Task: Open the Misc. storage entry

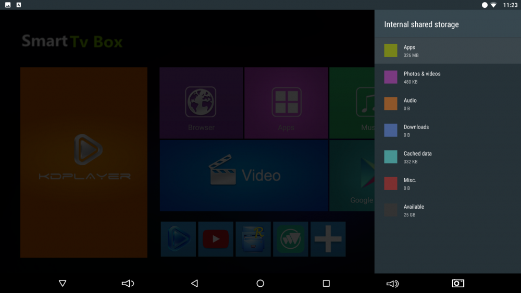Action: 447,184
